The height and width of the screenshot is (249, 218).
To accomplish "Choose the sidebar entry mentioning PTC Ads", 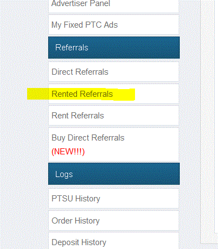I will [x=113, y=25].
